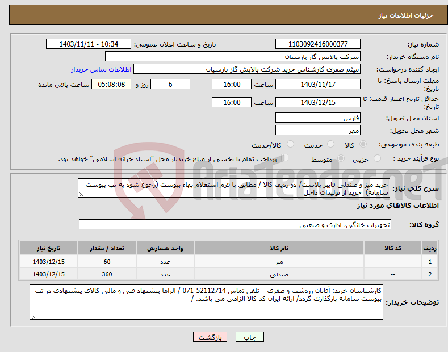
Task: Click the announcement date field 1403/11/11 - 10:34
Action: (x=89, y=44)
